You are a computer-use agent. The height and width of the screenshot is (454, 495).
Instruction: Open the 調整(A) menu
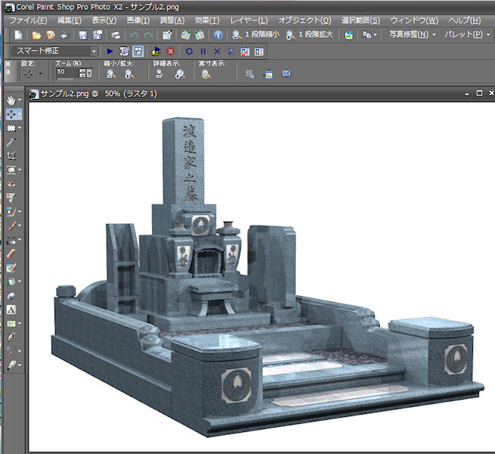172,20
